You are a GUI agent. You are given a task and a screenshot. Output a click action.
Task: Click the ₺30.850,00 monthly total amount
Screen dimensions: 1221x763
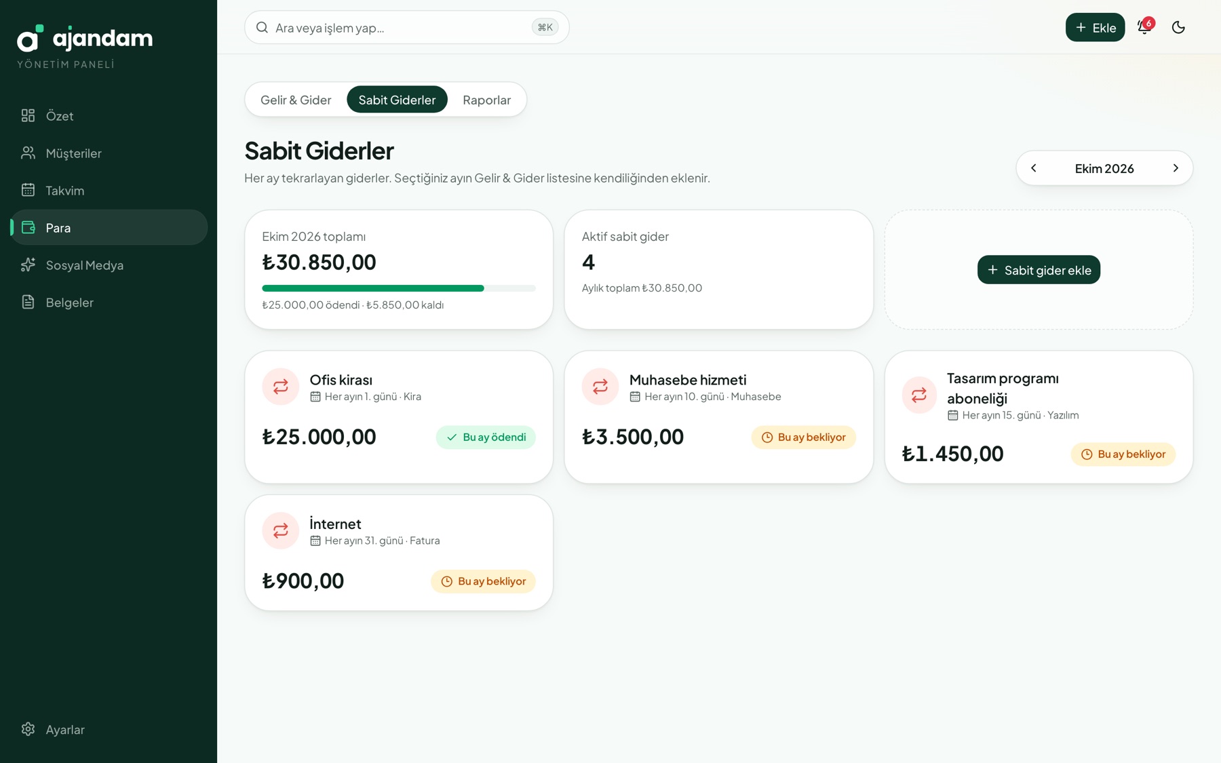tap(319, 262)
